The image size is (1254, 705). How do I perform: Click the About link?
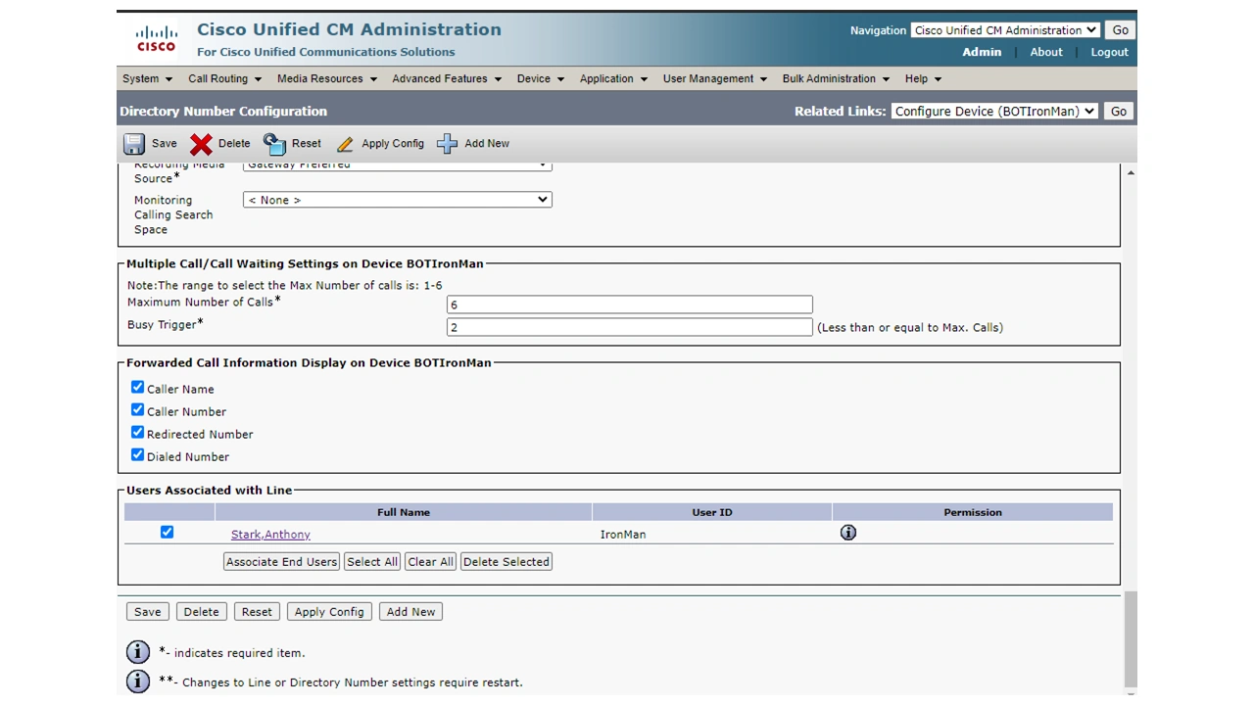[x=1046, y=52]
